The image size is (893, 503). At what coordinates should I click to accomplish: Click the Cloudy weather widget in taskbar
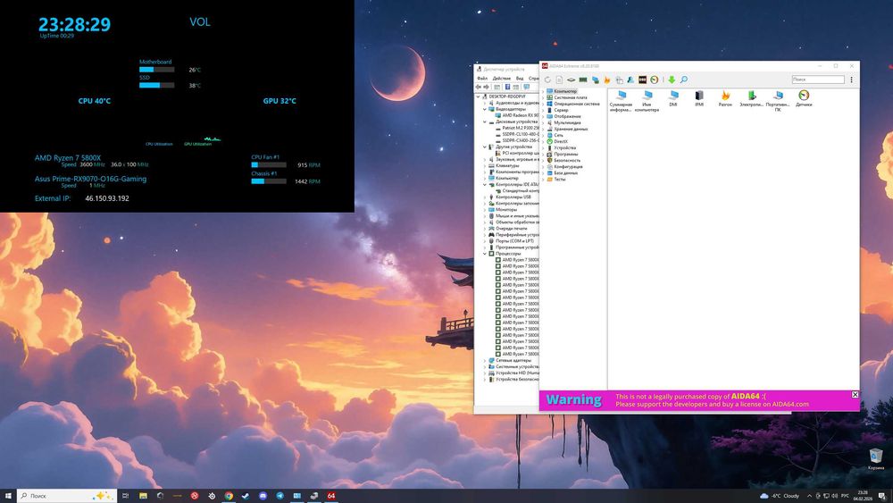click(x=780, y=496)
